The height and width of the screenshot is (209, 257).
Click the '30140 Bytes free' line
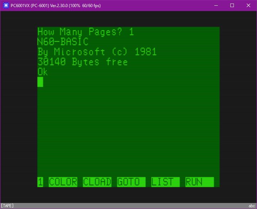point(83,62)
